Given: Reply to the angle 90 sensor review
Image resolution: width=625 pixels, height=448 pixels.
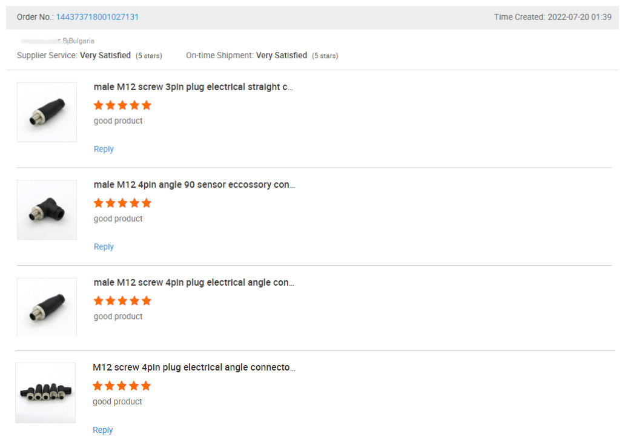Looking at the screenshot, I should click(104, 246).
